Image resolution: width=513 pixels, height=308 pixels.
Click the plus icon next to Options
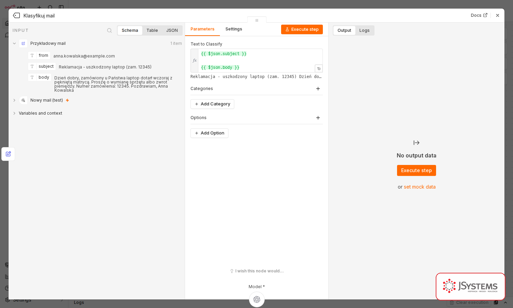click(x=318, y=118)
